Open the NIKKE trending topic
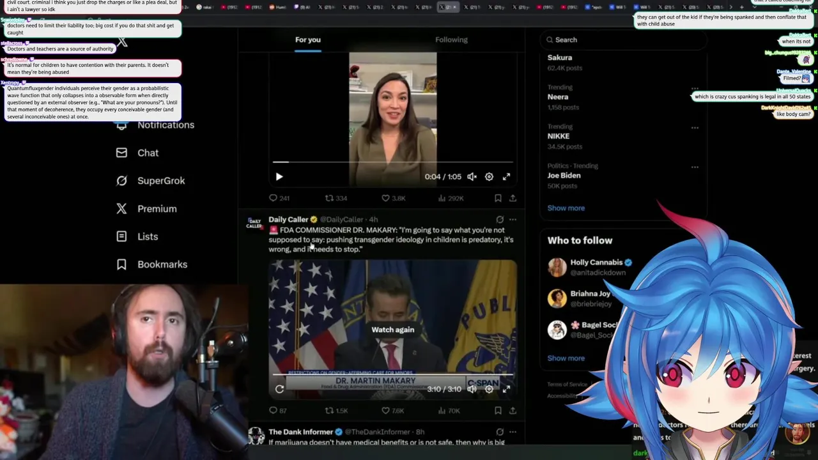Viewport: 818px width, 460px height. (559, 136)
